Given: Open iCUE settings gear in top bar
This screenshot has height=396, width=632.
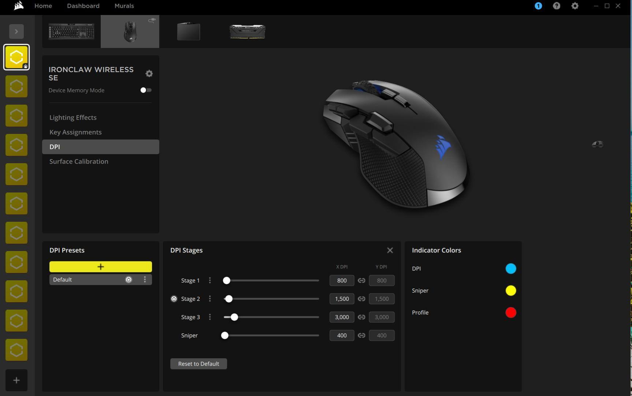Looking at the screenshot, I should pos(575,6).
